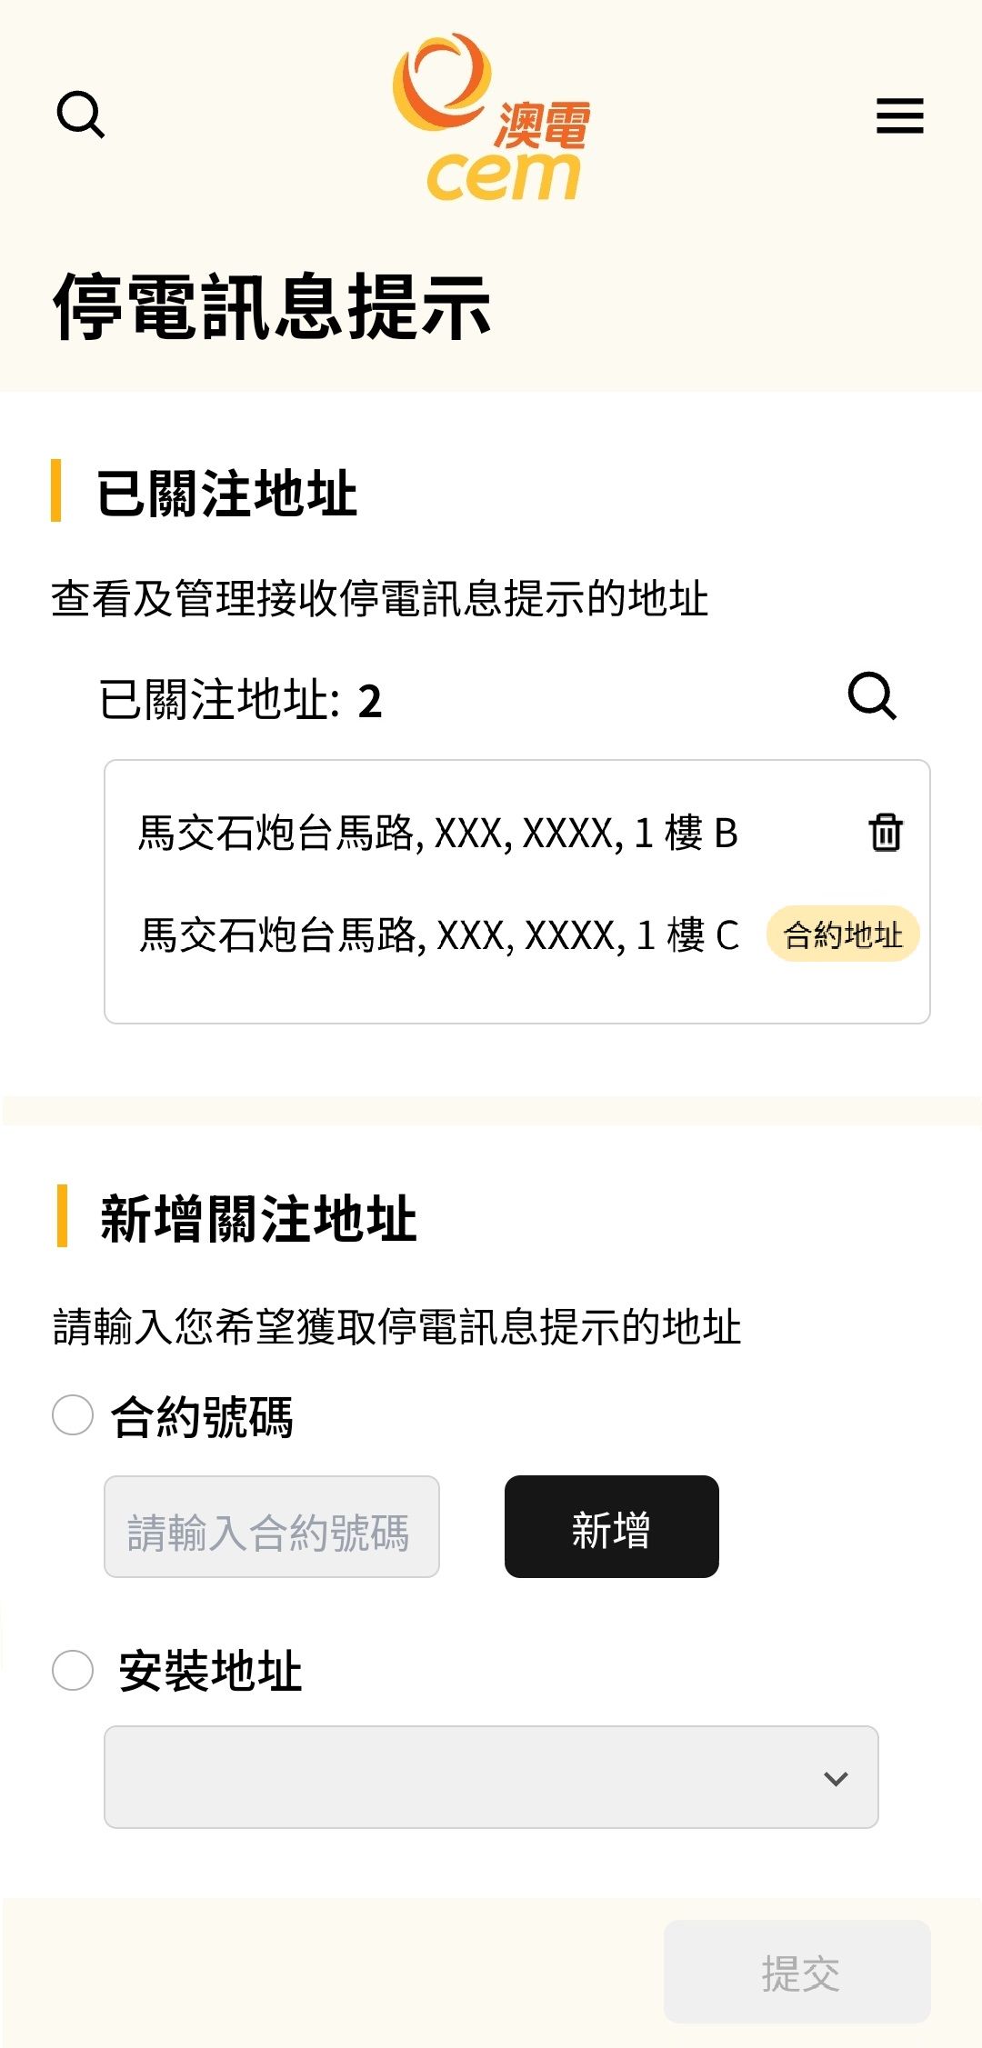Search within followed addresses list
982x2048 pixels.
[872, 696]
